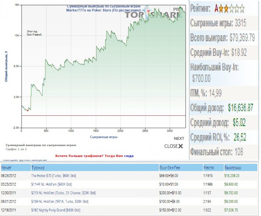Click the Средний Buy-In $18.92 stat

(218, 52)
